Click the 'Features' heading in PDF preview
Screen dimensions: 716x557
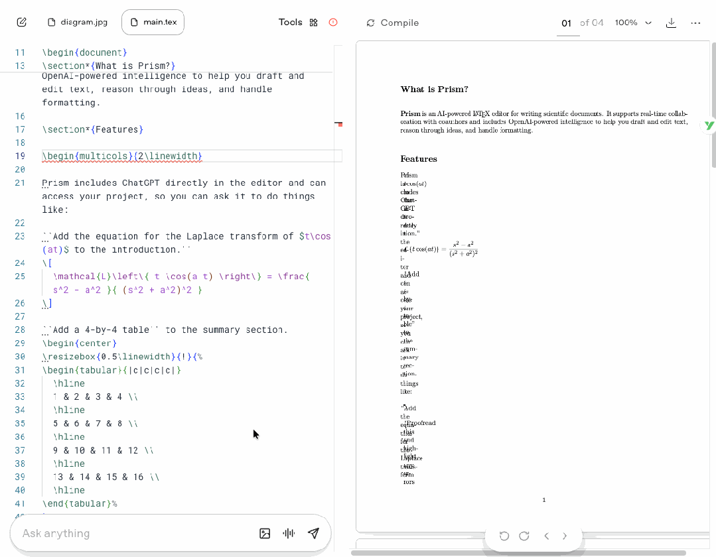tap(419, 158)
